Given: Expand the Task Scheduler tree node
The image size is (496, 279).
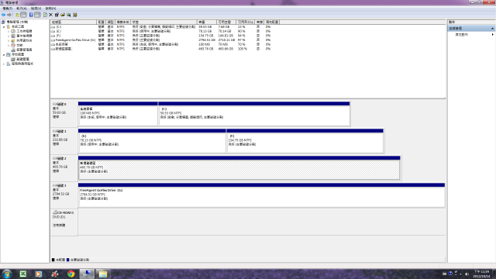Looking at the screenshot, I should coord(9,31).
